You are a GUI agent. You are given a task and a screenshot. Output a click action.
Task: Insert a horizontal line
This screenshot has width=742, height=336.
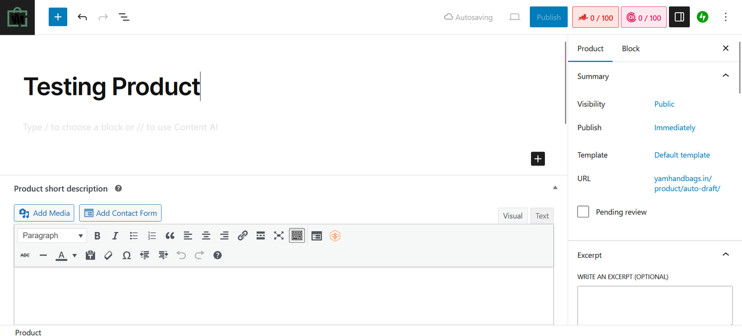(x=43, y=255)
